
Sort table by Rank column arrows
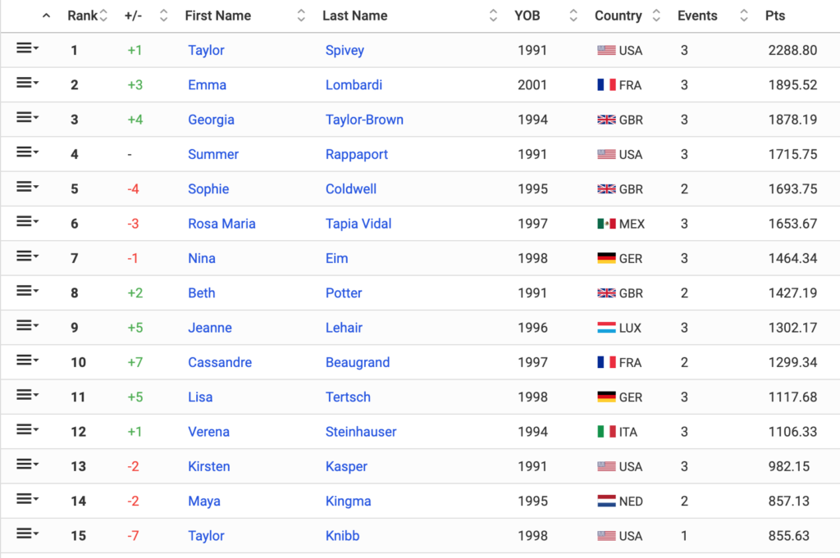[x=104, y=16]
